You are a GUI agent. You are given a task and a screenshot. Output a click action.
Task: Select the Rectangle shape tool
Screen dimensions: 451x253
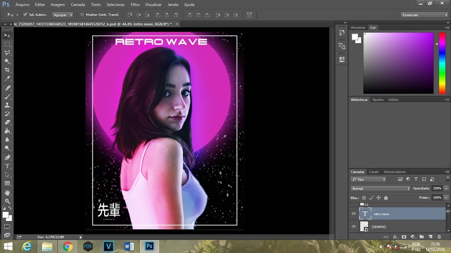click(7, 183)
